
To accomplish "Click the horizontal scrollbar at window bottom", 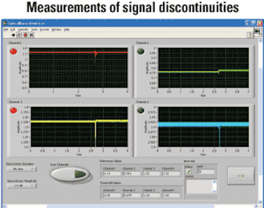I will pyautogui.click(x=131, y=206).
